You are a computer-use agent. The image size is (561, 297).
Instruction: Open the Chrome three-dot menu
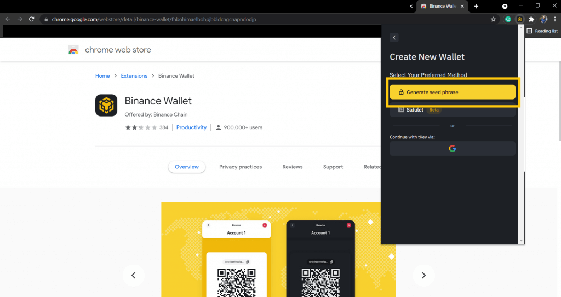point(555,19)
